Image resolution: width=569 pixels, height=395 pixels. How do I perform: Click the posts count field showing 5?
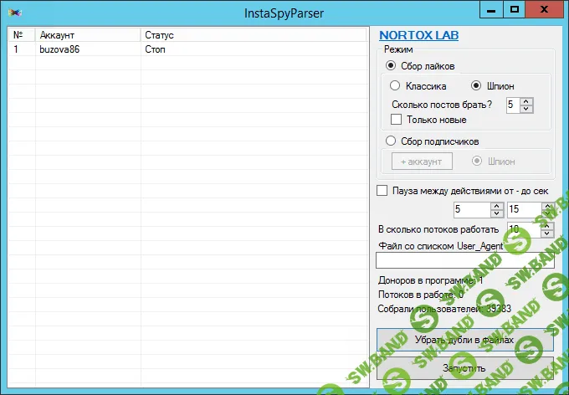[513, 105]
